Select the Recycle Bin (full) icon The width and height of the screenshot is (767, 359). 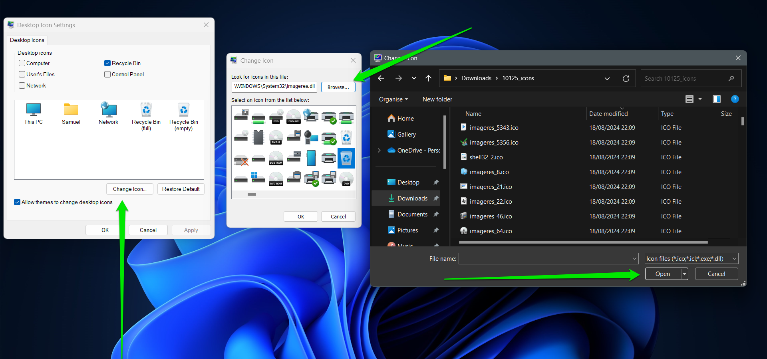(x=146, y=117)
